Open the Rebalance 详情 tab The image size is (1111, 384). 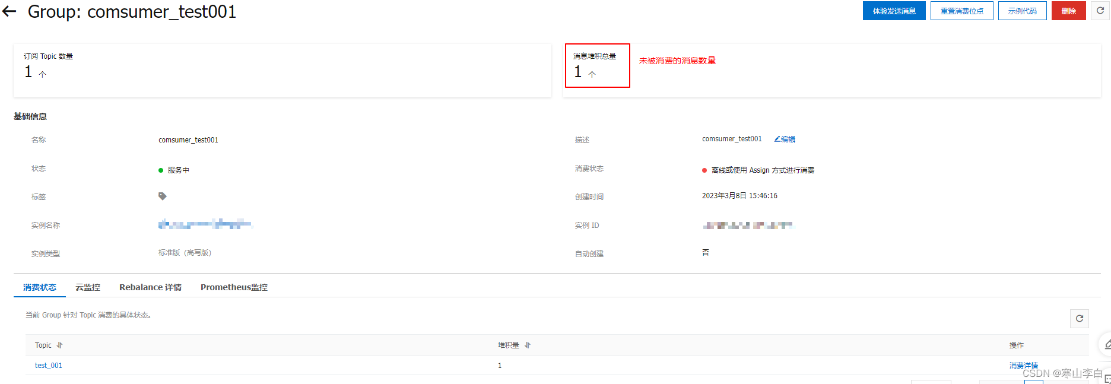[x=150, y=287]
